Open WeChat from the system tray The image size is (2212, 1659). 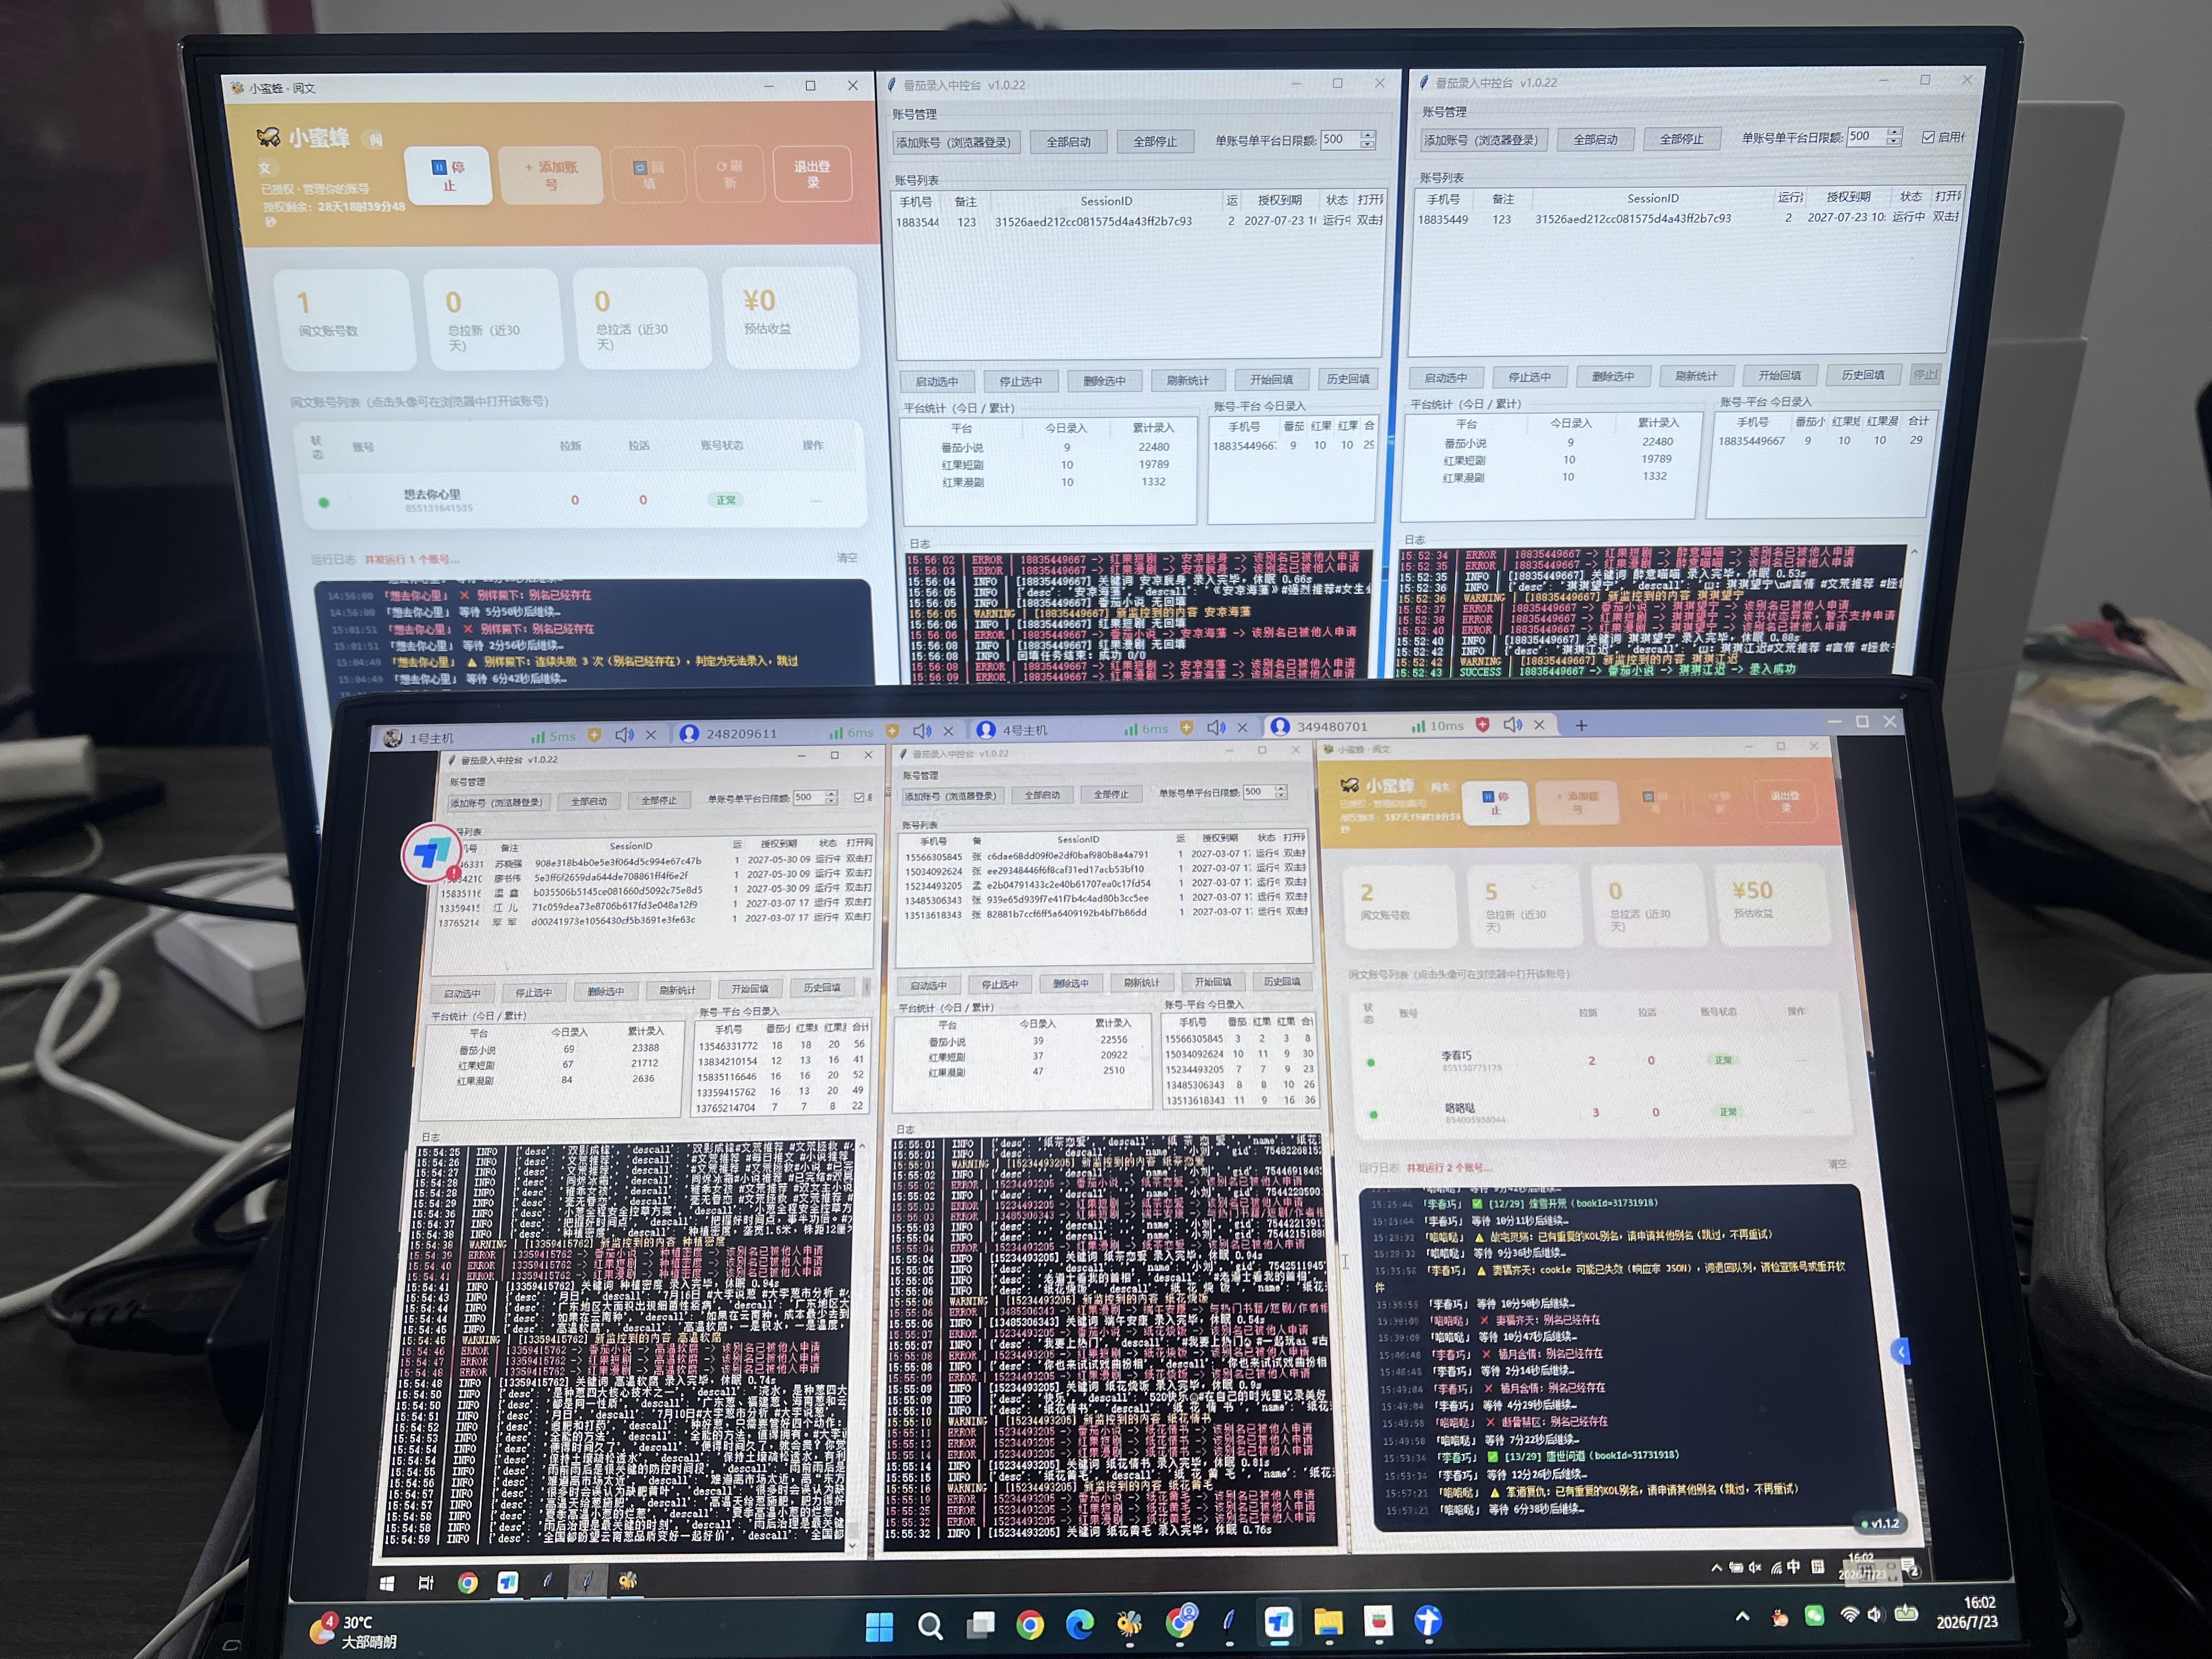[x=1814, y=1616]
